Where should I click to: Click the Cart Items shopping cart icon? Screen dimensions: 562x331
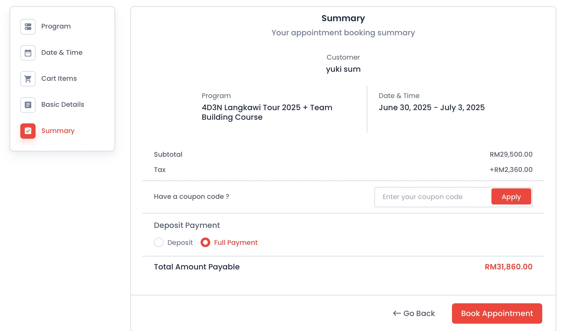coord(28,79)
